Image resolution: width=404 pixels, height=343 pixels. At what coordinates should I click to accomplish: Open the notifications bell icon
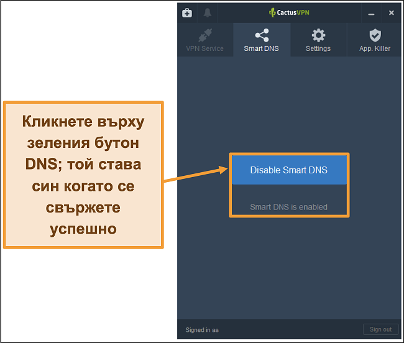207,12
